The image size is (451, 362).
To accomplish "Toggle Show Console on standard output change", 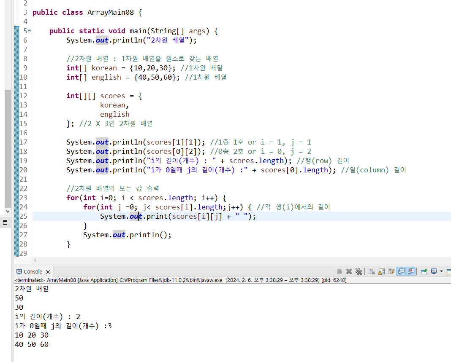I will pos(401,271).
